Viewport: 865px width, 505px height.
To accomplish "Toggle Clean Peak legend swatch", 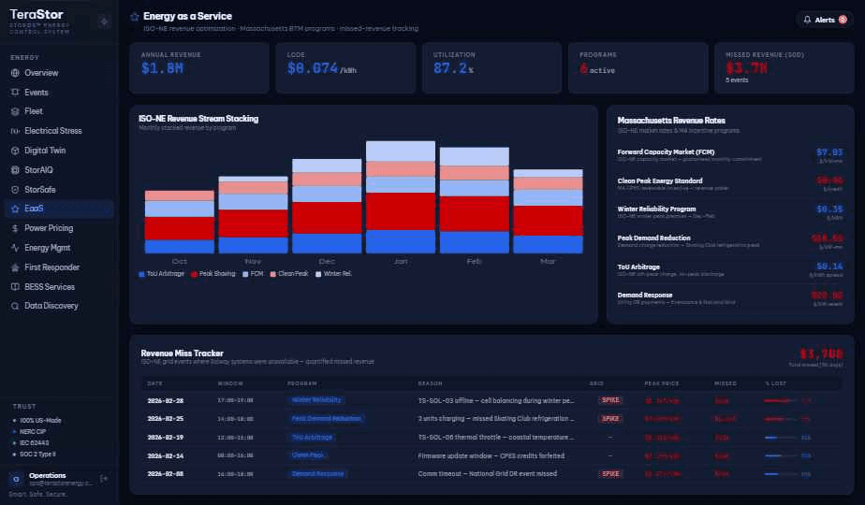I will (273, 274).
